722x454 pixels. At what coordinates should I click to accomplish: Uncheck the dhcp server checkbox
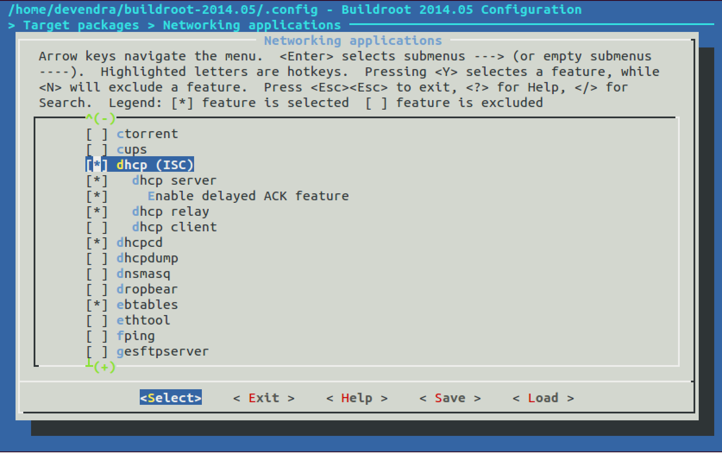(97, 181)
